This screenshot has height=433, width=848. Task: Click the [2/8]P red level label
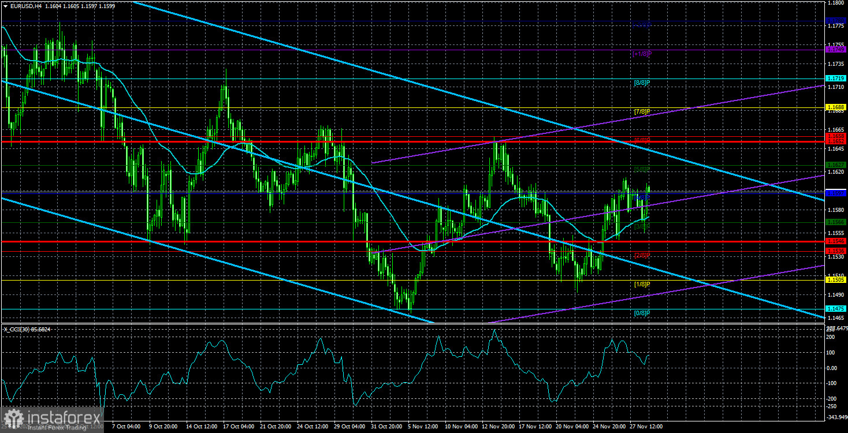pos(641,254)
